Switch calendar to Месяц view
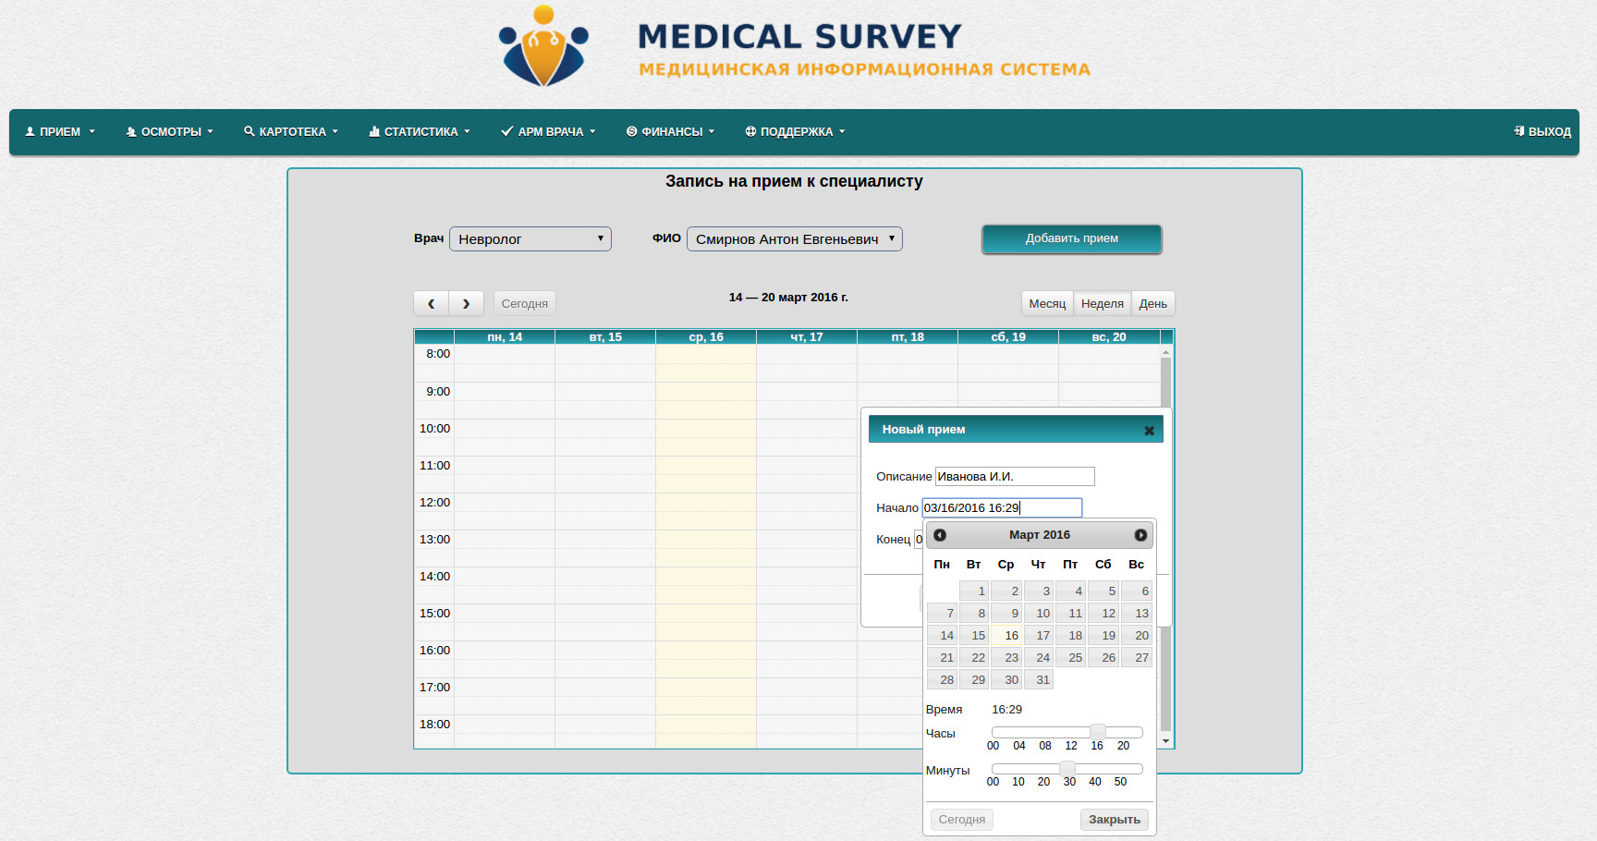This screenshot has width=1597, height=841. [x=1047, y=303]
